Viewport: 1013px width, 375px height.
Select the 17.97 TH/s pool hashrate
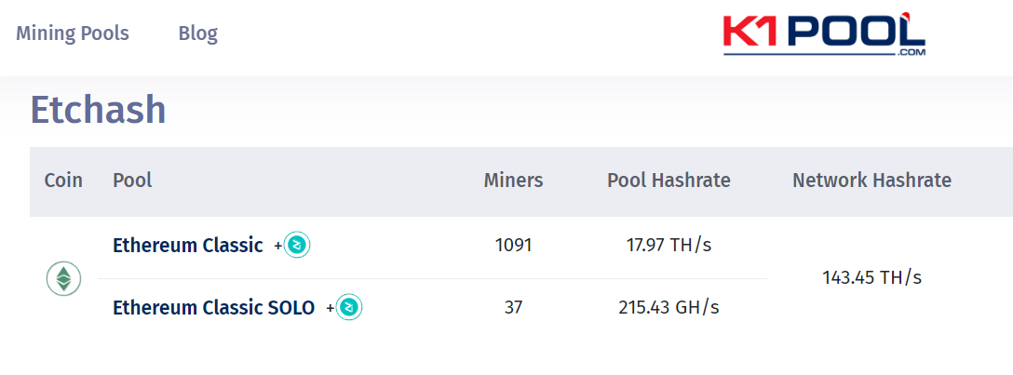[669, 246]
